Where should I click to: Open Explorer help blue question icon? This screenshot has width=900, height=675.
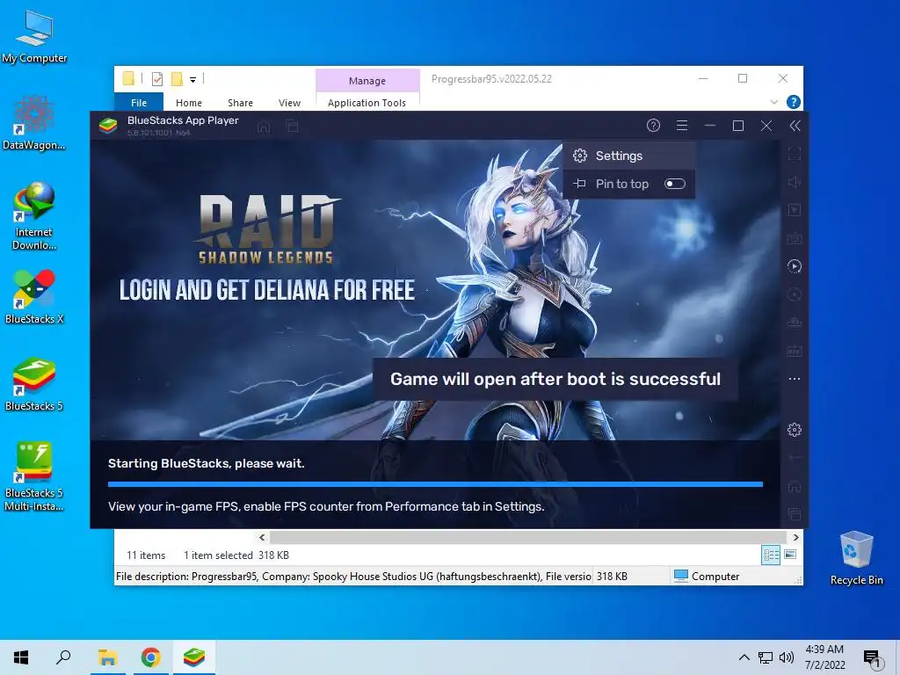(794, 102)
